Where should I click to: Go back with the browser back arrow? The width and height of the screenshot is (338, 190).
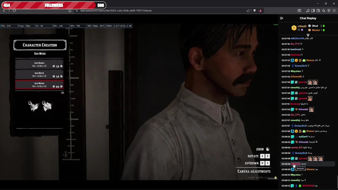4,11
